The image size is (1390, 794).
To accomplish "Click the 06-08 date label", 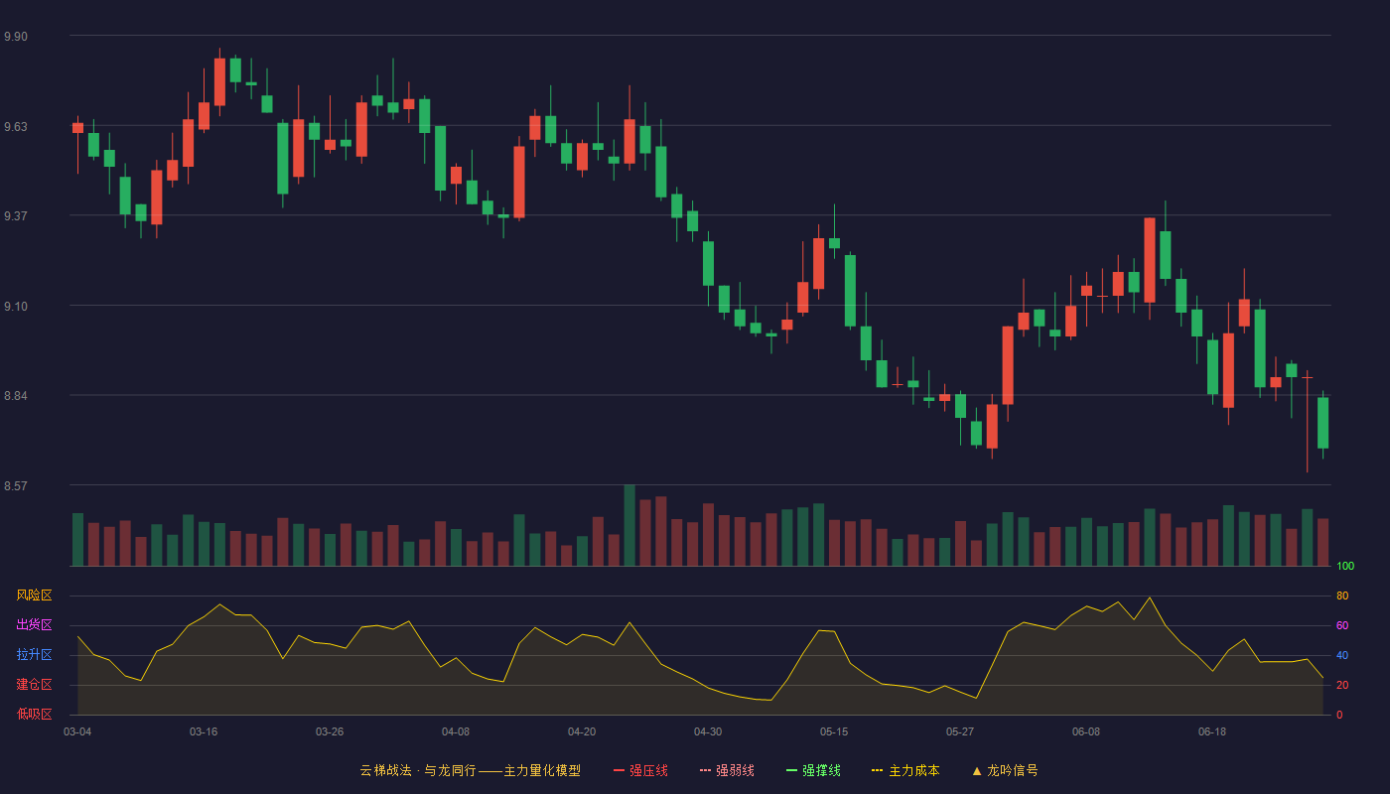I will point(1086,731).
